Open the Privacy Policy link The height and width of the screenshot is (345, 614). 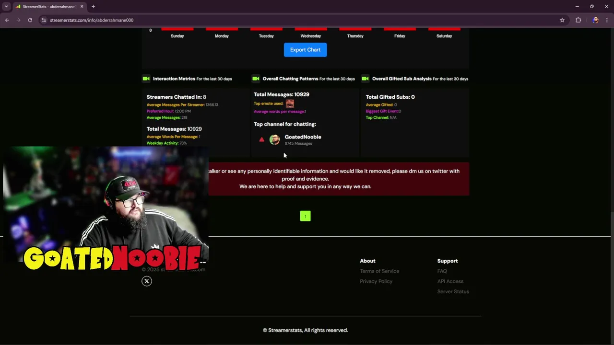[x=376, y=281]
